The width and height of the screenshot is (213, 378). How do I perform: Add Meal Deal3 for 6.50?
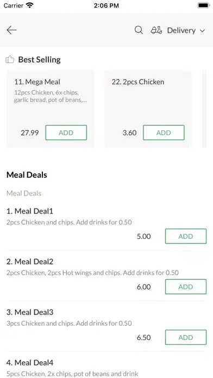coord(186,337)
